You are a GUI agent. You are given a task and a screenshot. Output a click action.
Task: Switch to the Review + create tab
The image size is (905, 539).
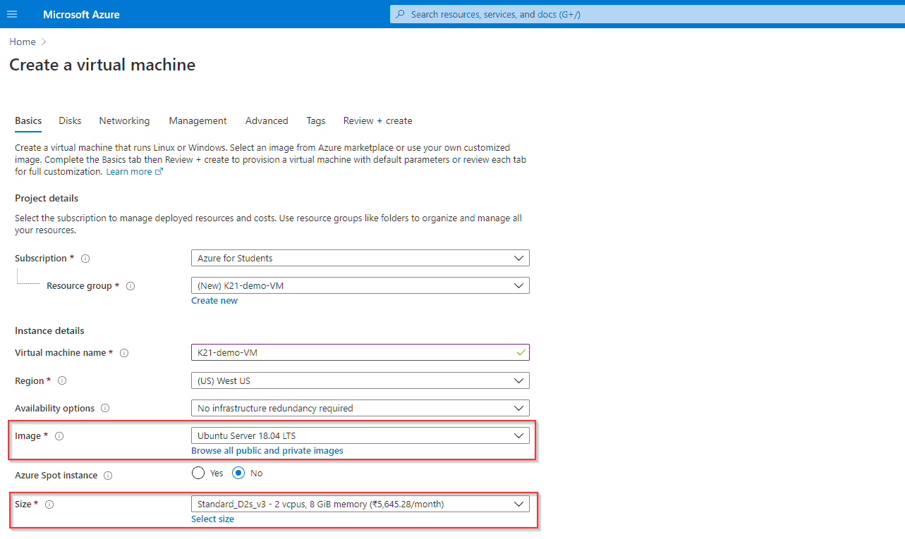point(377,120)
